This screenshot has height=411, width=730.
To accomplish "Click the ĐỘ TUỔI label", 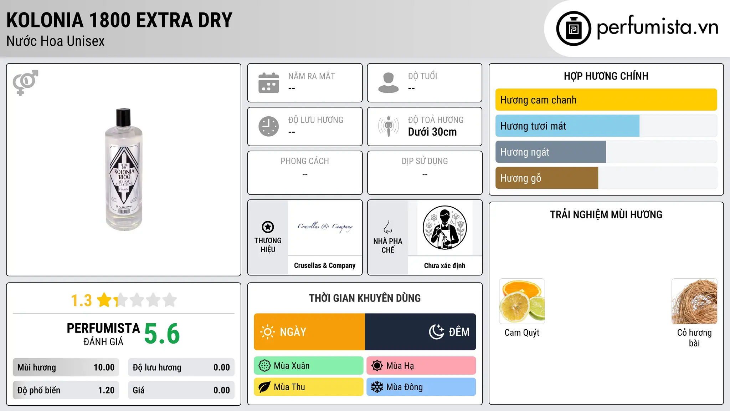I will point(422,76).
